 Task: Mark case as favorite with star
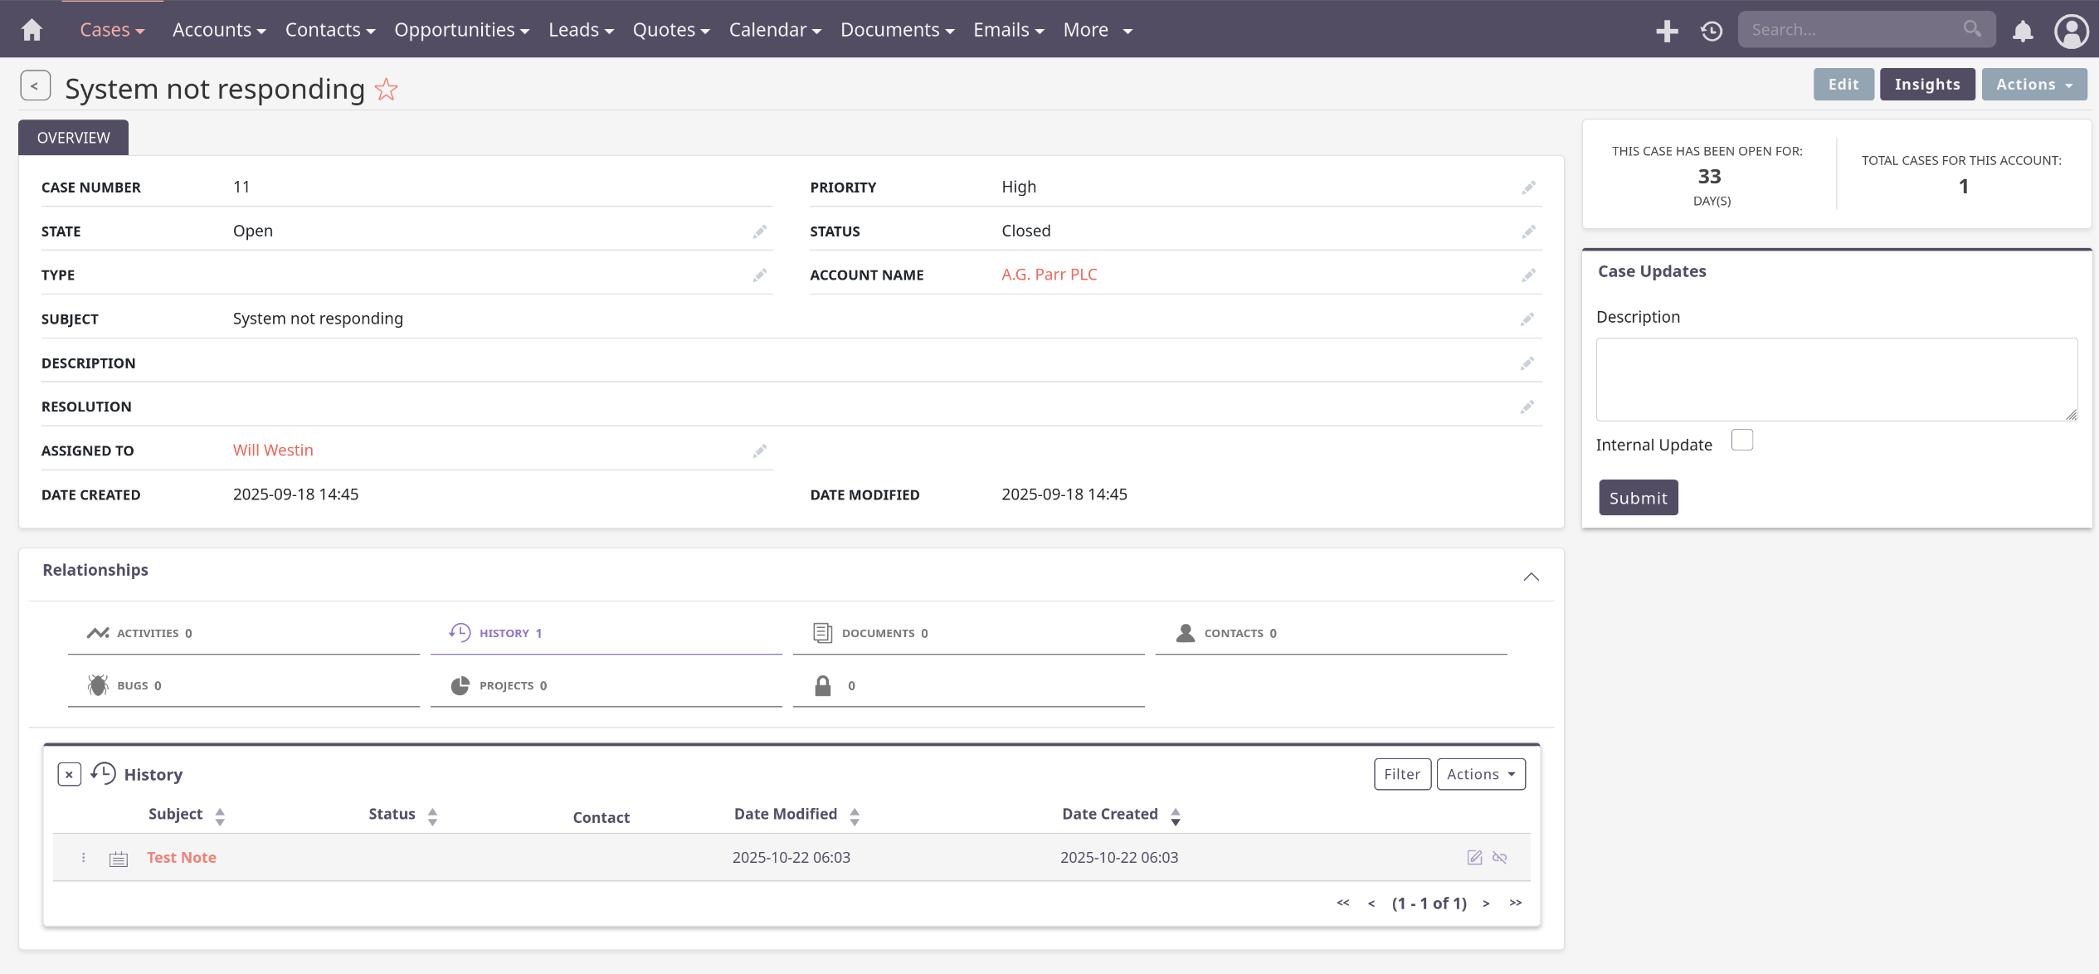coord(387,89)
